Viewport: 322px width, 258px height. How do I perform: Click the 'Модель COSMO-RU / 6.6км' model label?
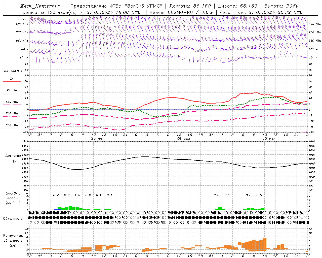(181, 12)
